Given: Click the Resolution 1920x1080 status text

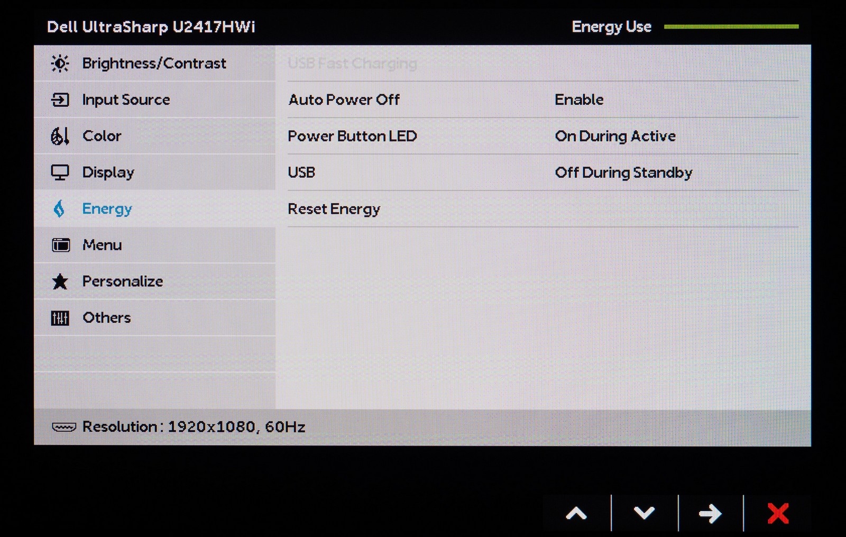Looking at the screenshot, I should pyautogui.click(x=194, y=427).
